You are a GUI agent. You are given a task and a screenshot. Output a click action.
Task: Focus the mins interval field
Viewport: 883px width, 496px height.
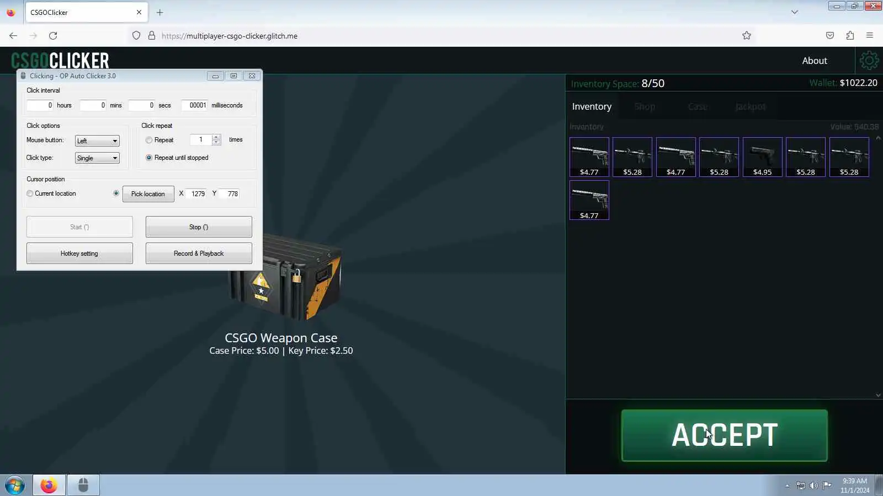[x=93, y=105]
